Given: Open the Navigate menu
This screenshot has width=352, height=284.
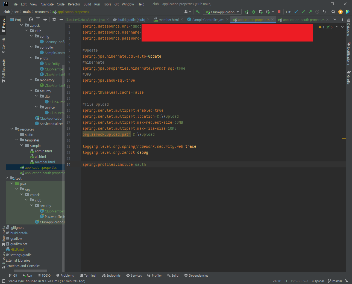Looking at the screenshot, I should tap(47, 4).
